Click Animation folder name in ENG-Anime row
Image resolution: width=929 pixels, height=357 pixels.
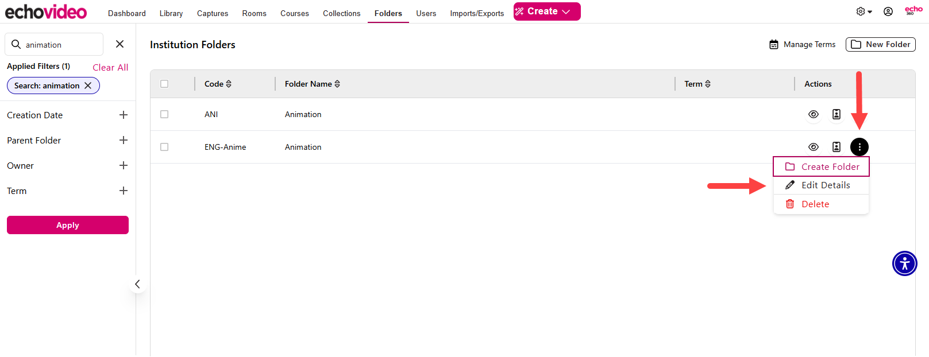(x=303, y=147)
